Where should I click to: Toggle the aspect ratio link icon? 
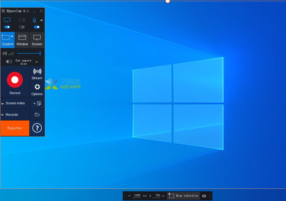click(145, 196)
